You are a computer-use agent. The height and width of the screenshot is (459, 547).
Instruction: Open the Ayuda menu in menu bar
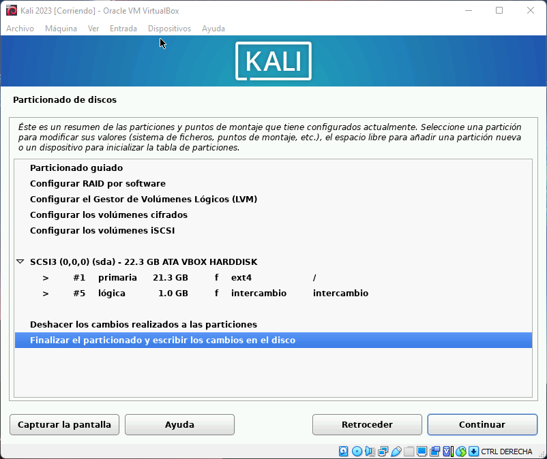pos(213,29)
